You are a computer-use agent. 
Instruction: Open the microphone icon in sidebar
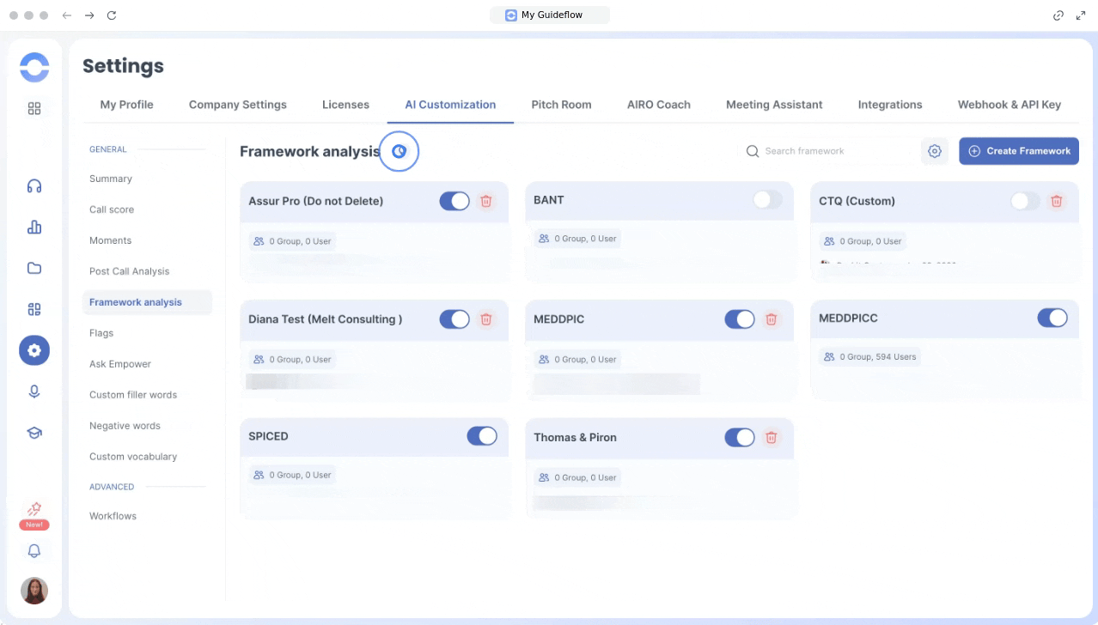pyautogui.click(x=34, y=391)
